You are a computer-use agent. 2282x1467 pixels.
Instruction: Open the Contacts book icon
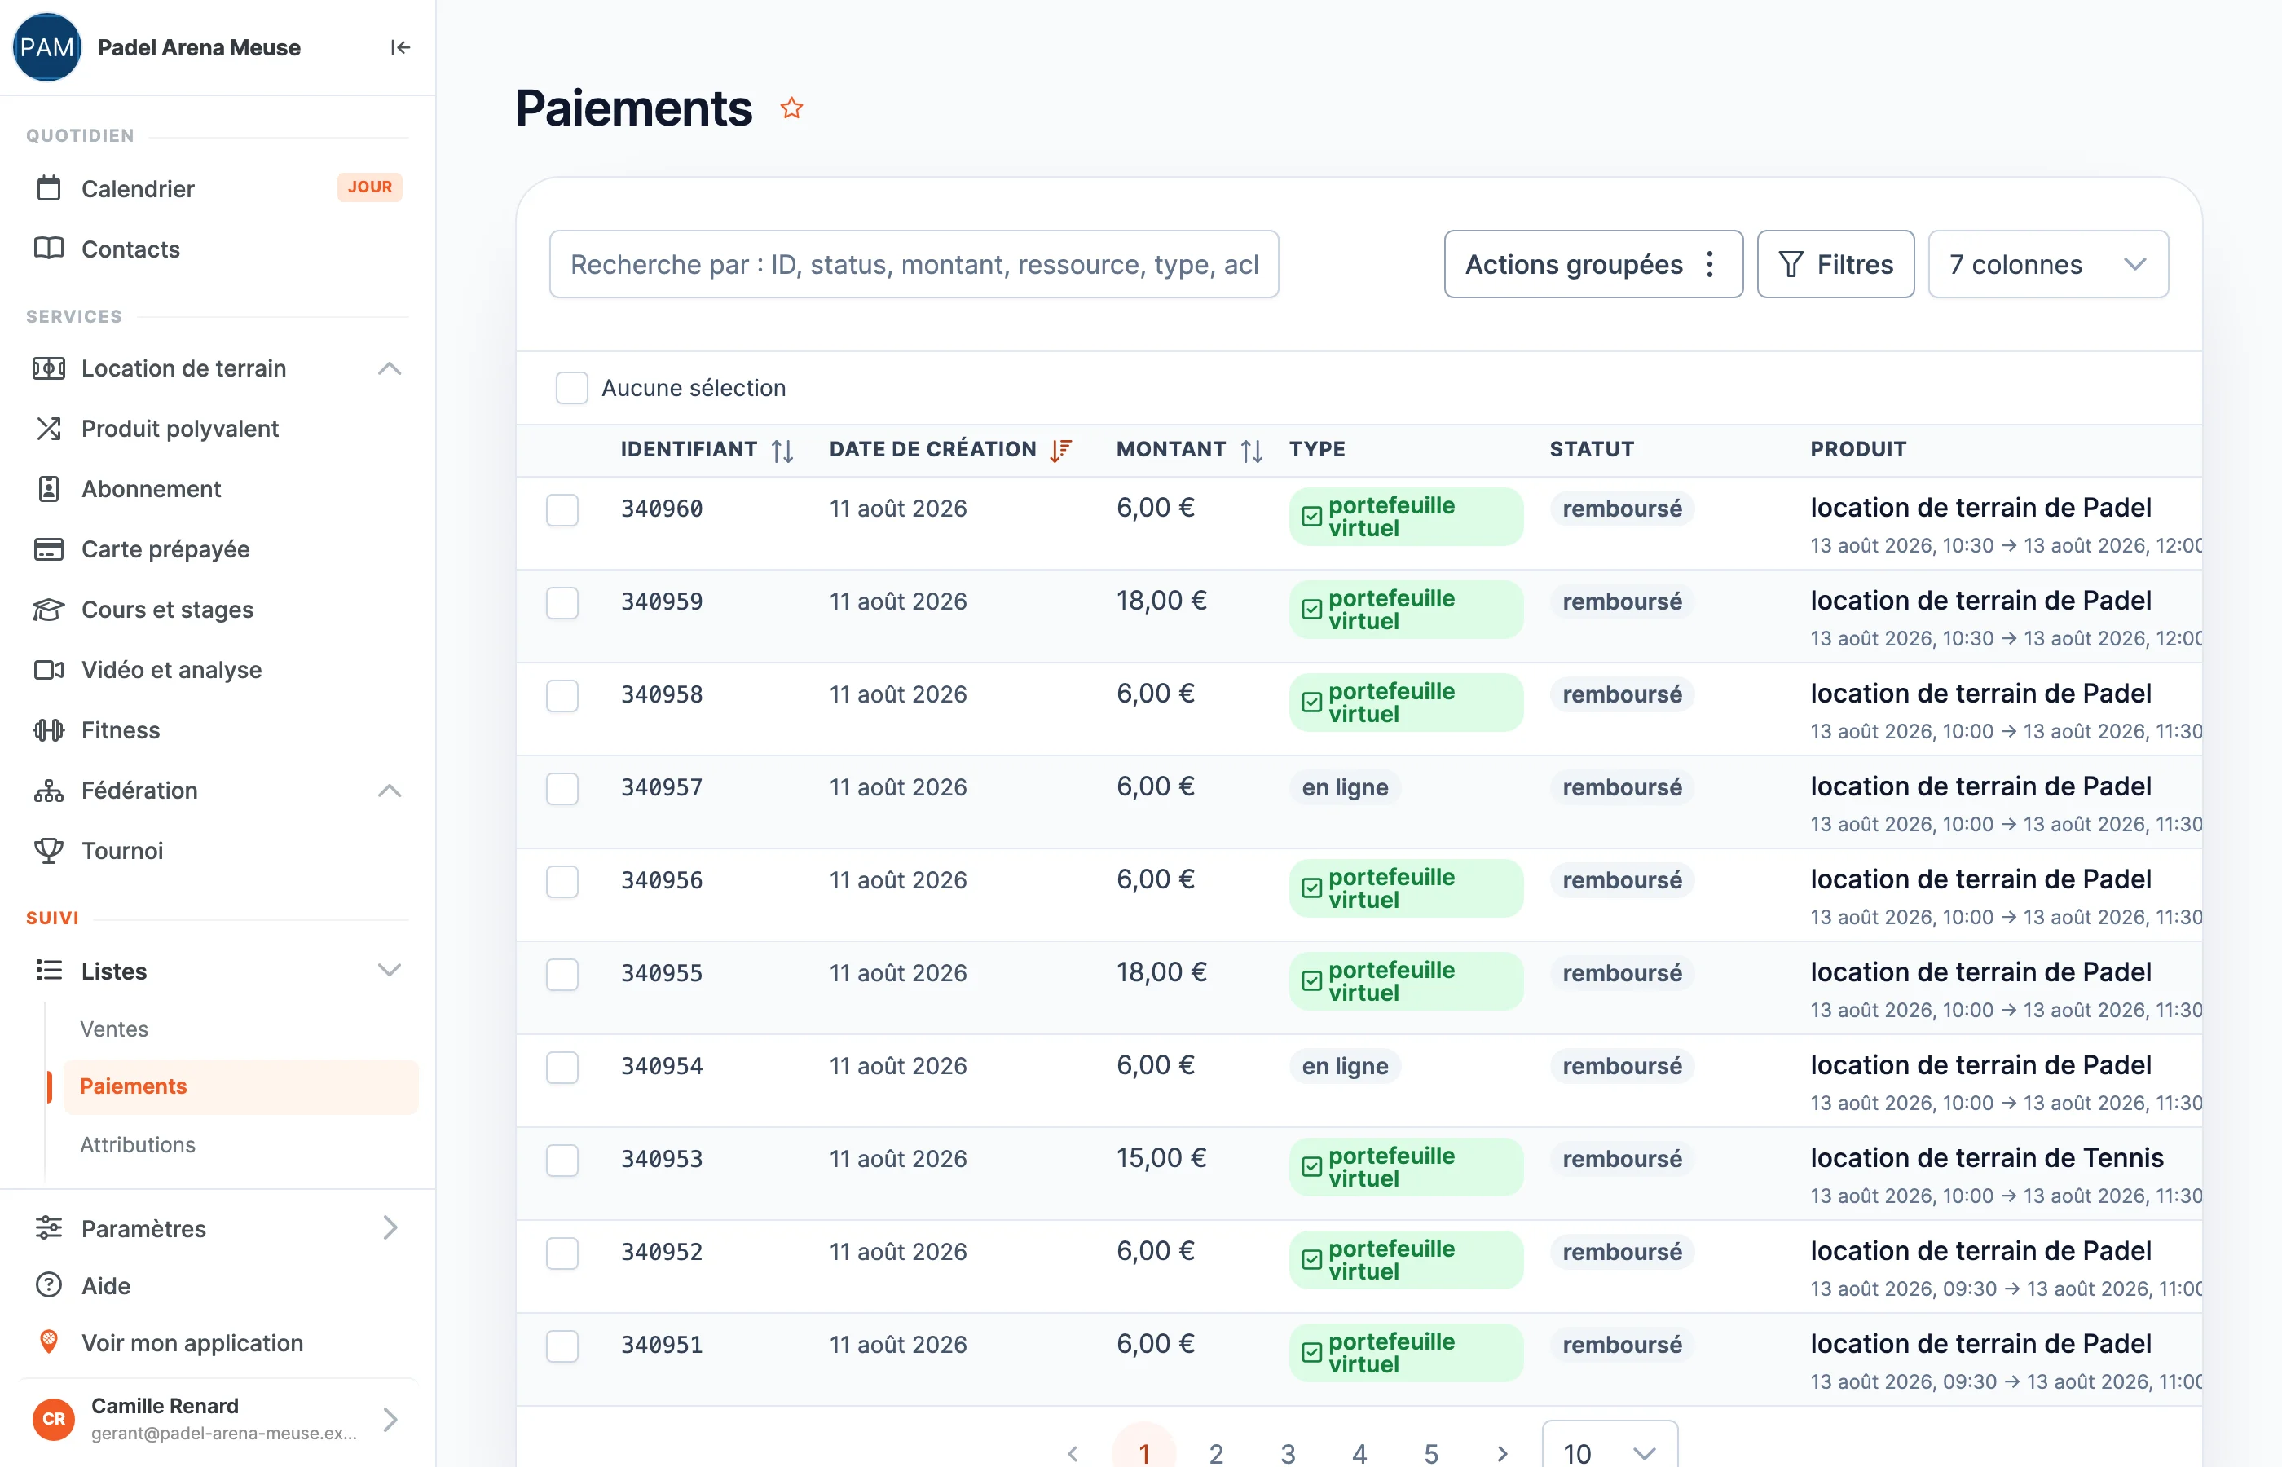tap(49, 249)
